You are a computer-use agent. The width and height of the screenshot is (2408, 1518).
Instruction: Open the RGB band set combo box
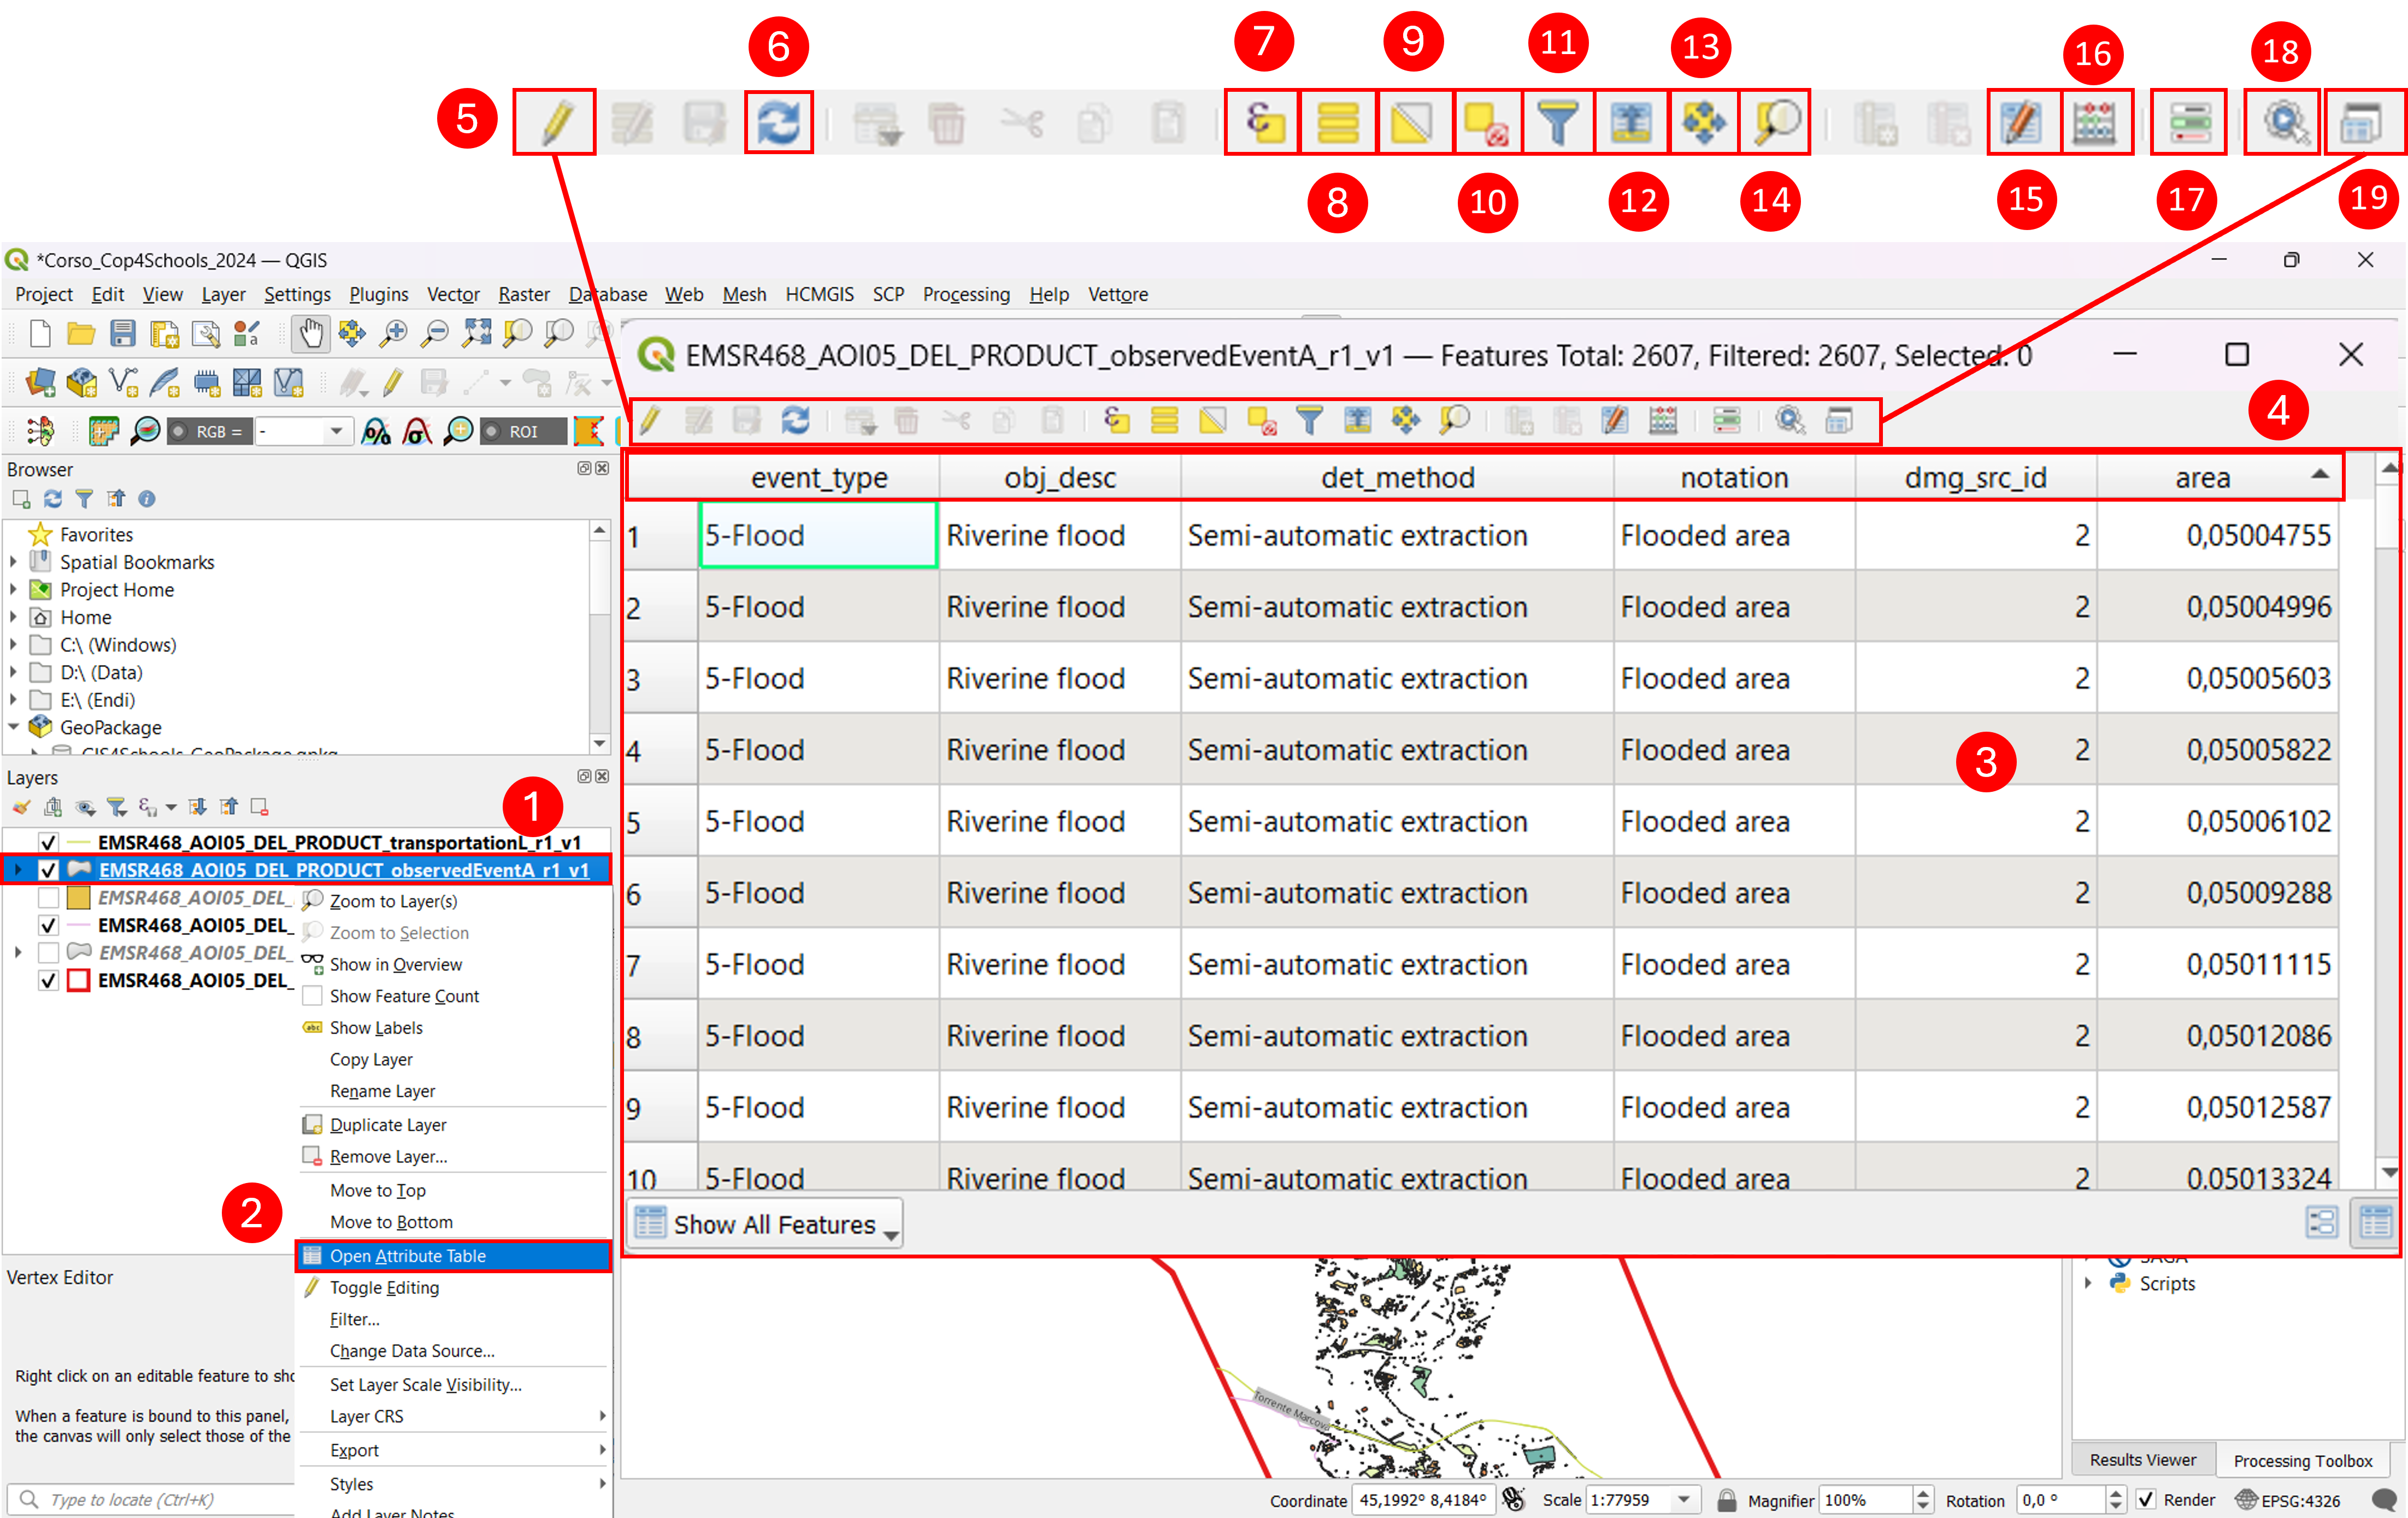point(305,431)
